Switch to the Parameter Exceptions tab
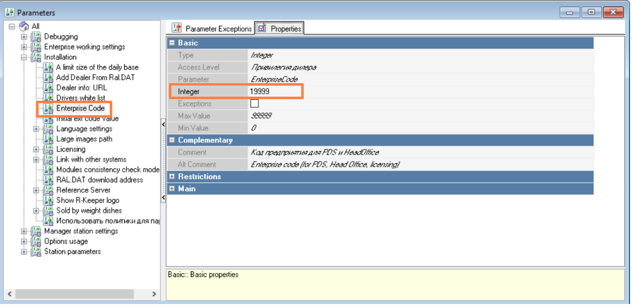Image resolution: width=632 pixels, height=308 pixels. point(212,29)
